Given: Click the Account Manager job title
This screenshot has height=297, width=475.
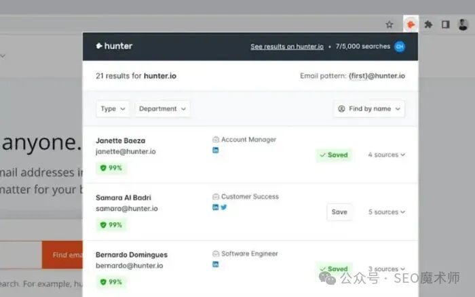Looking at the screenshot, I should click(249, 140).
